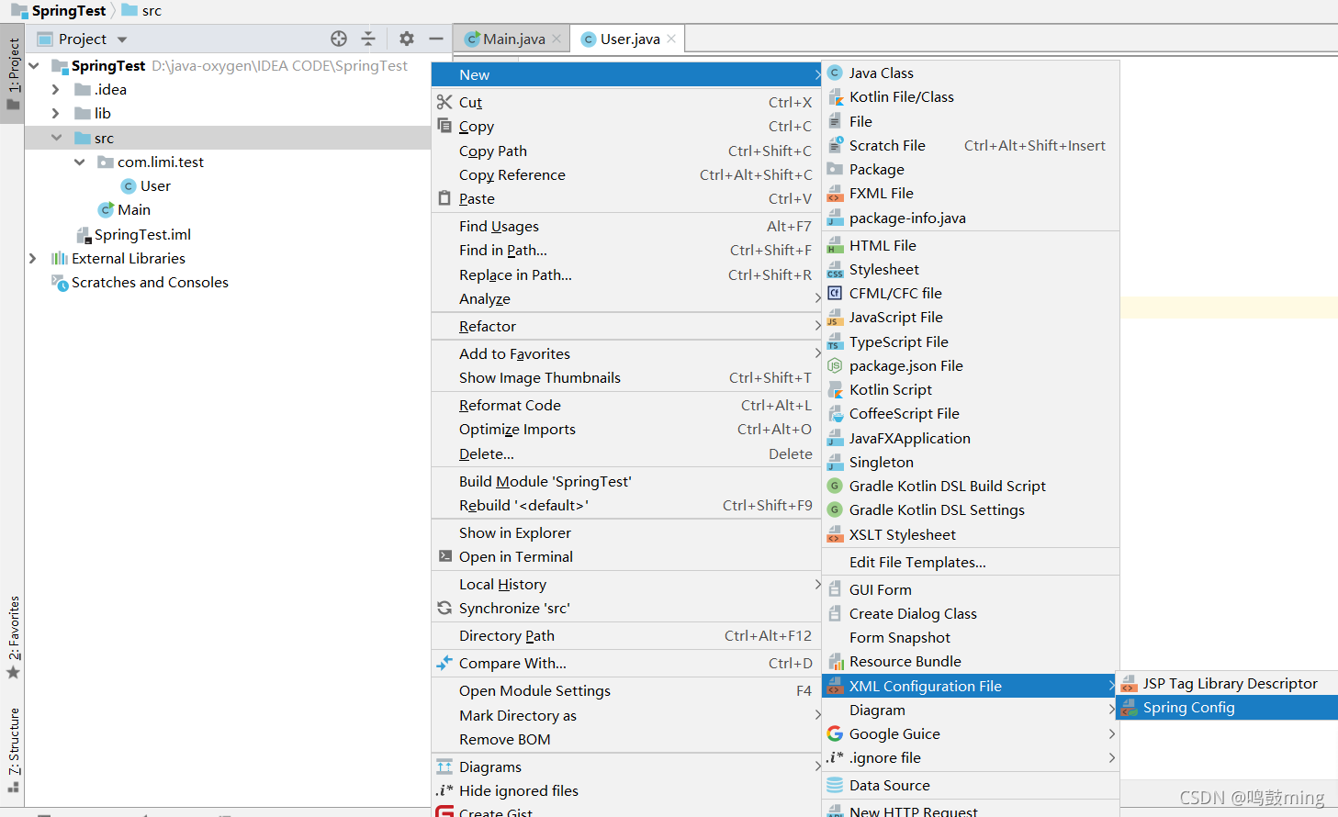
Task: Select JSP Tag Library Descriptor
Action: (x=1227, y=683)
